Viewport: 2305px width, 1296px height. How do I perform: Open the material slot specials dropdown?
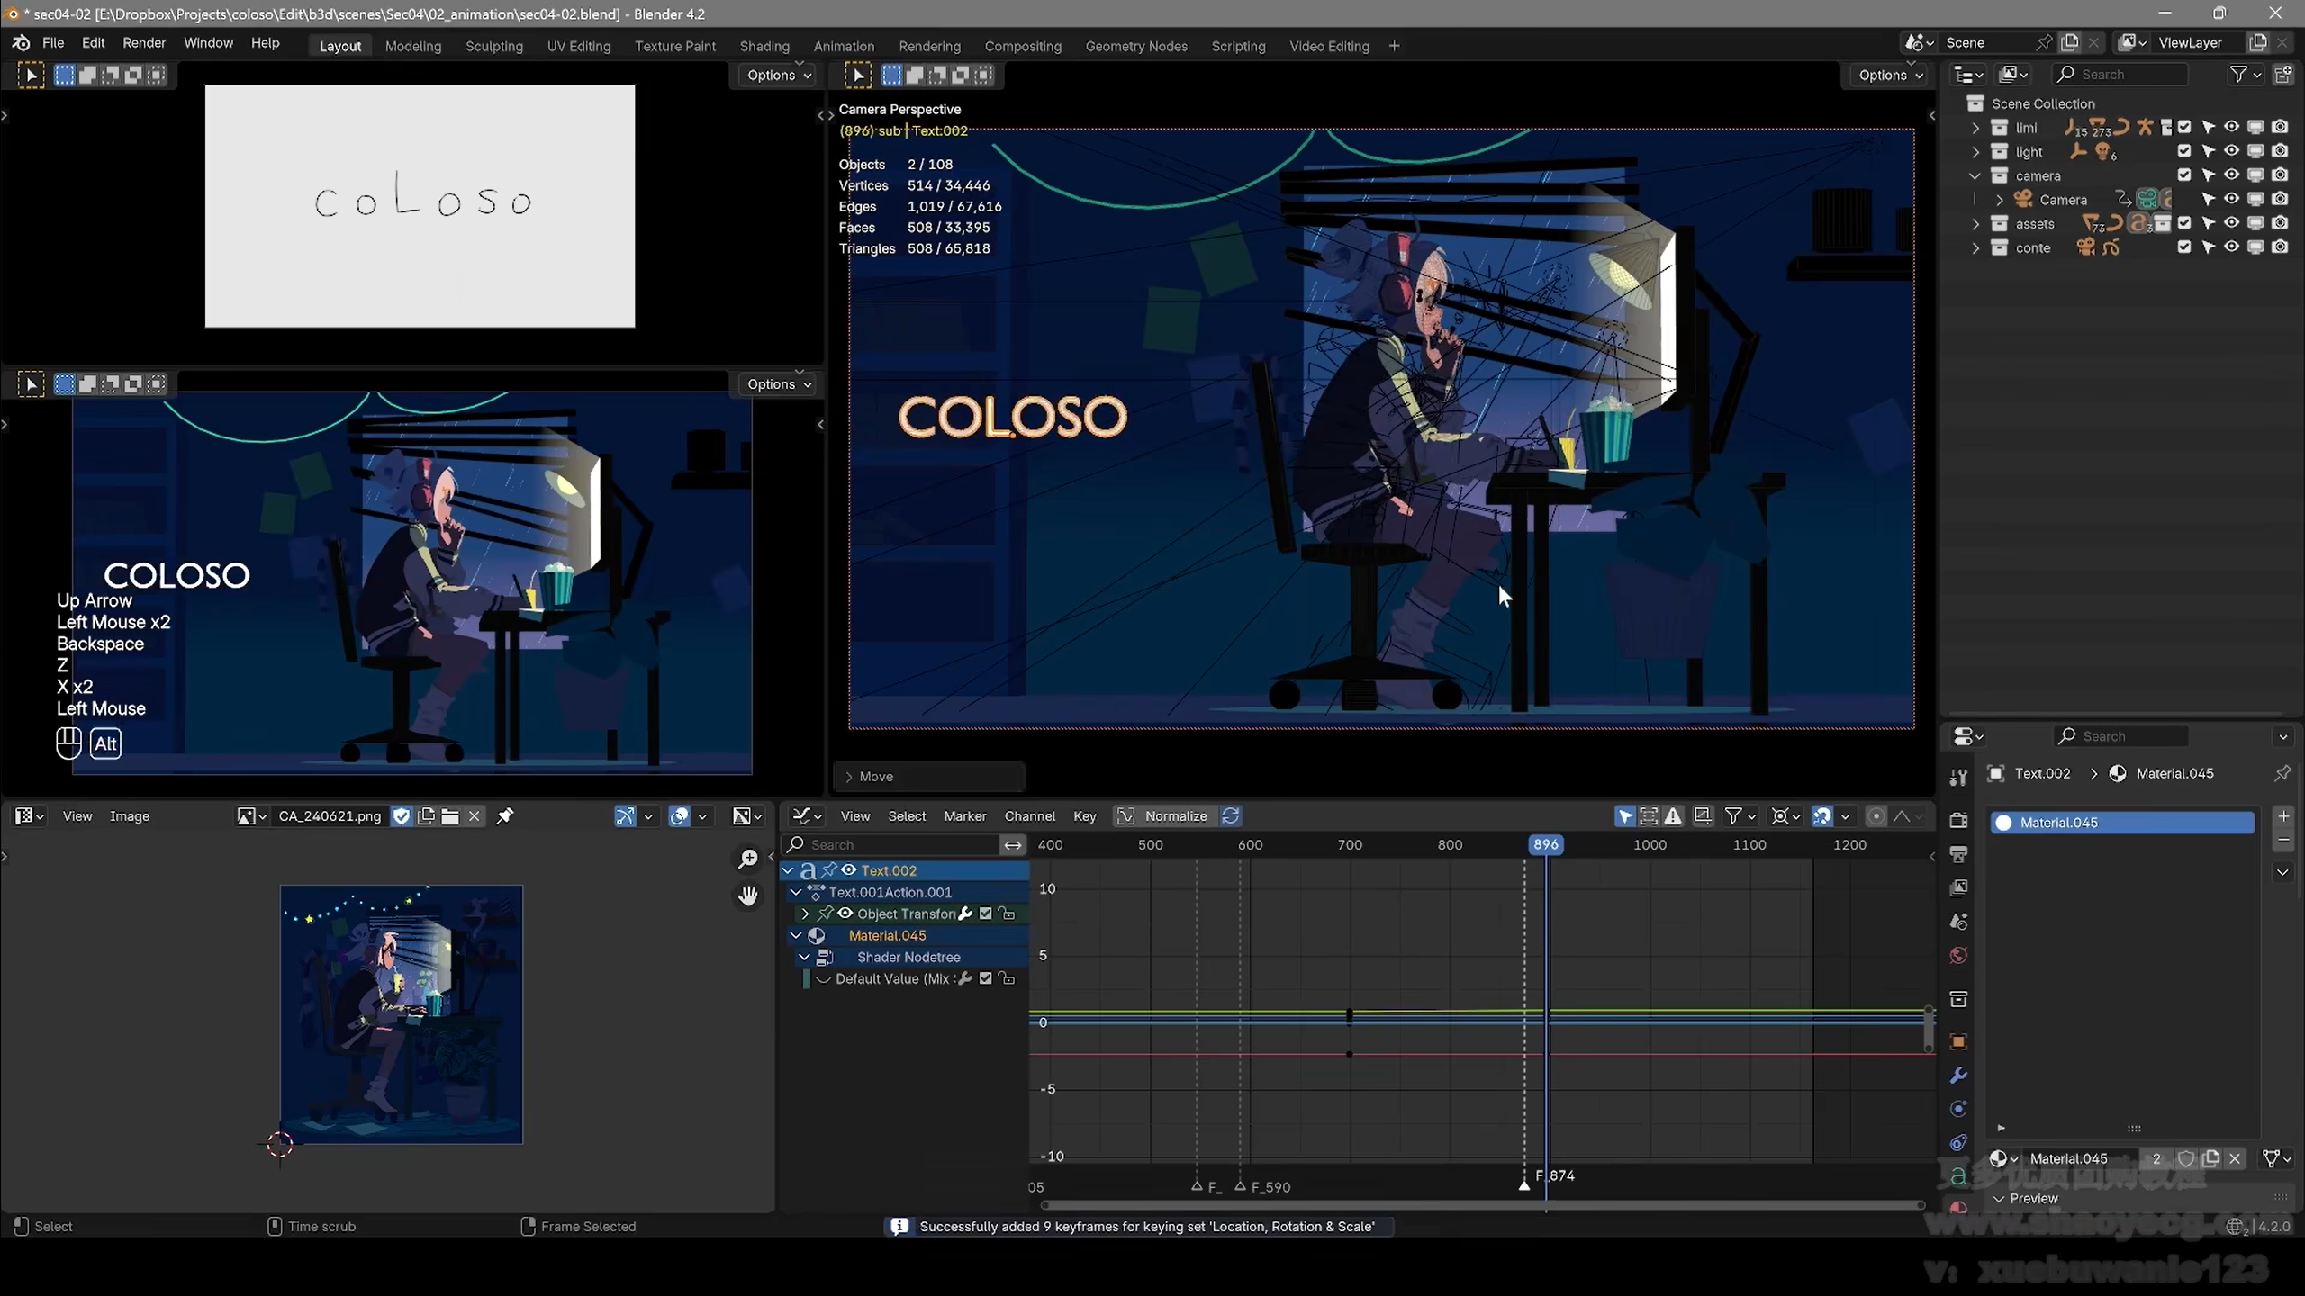[x=2283, y=871]
